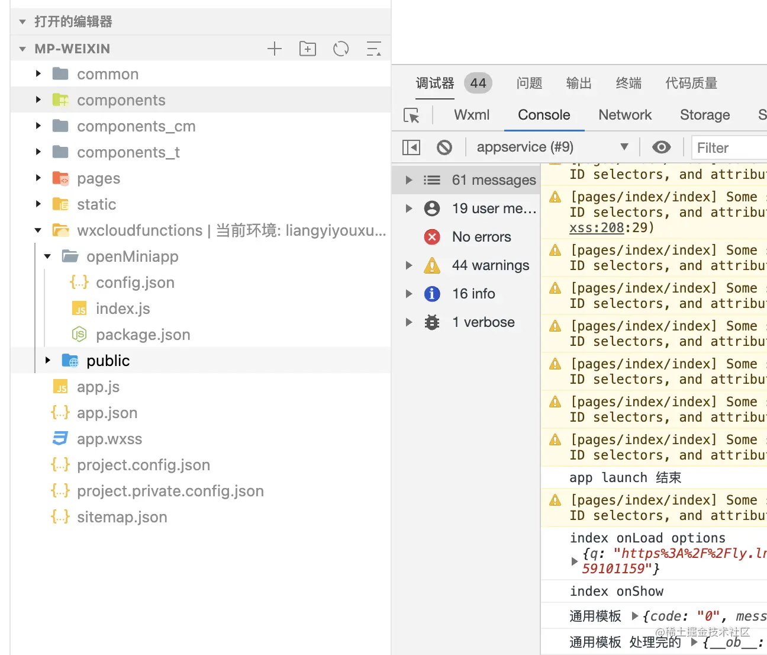Expand the onLoad options object arrow
The height and width of the screenshot is (655, 767).
click(574, 561)
